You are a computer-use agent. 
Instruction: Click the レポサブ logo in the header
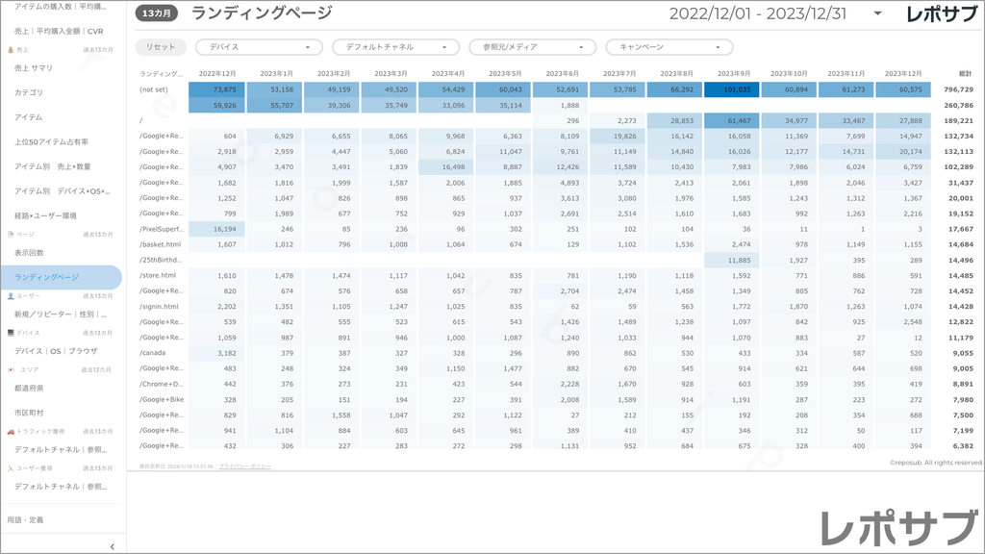click(944, 13)
